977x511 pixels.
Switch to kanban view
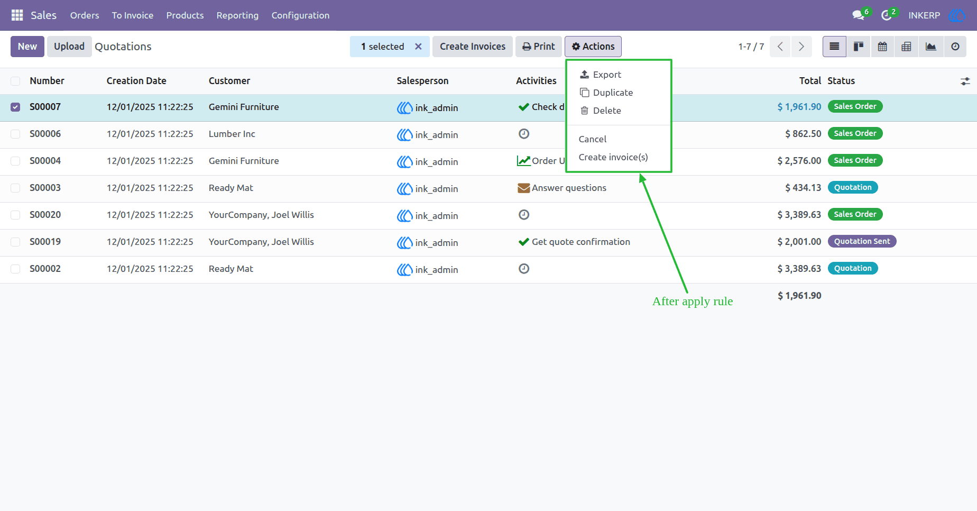coord(859,47)
